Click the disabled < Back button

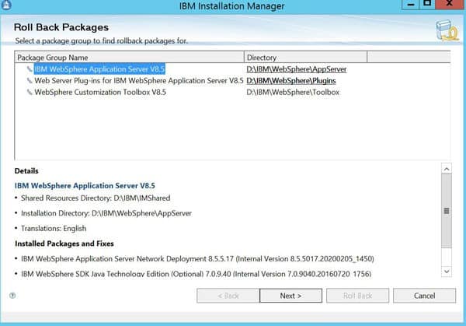[228, 296]
